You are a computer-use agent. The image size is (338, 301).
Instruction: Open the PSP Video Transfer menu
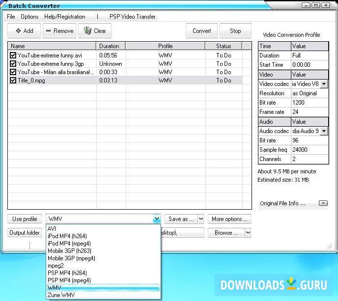point(132,17)
